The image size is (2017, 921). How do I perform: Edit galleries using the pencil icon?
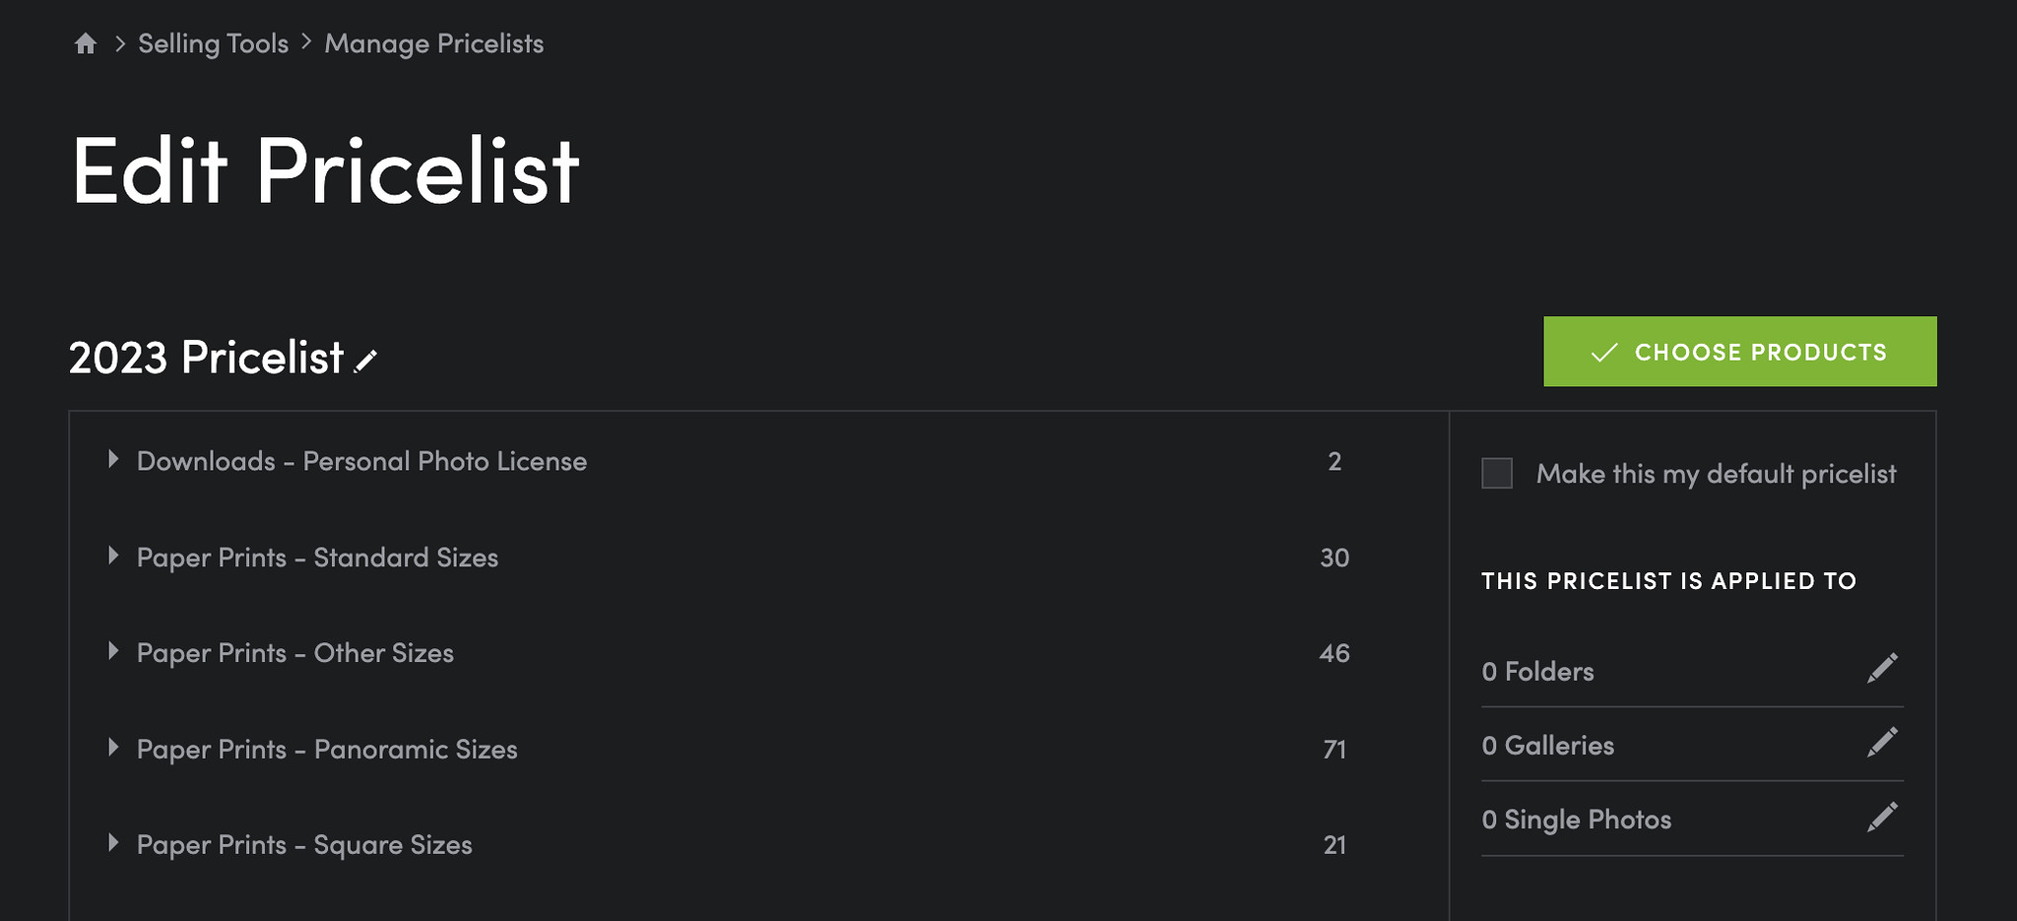[1882, 743]
